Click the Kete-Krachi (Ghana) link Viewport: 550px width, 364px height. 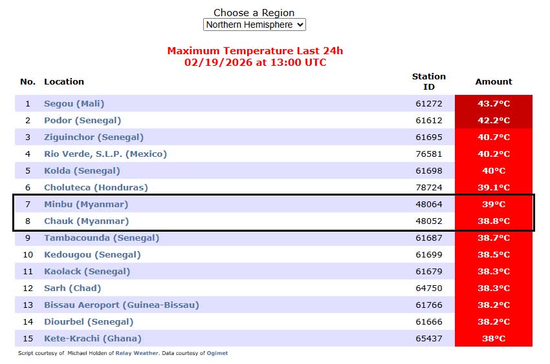93,338
